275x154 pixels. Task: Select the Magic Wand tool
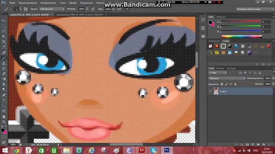[4, 36]
